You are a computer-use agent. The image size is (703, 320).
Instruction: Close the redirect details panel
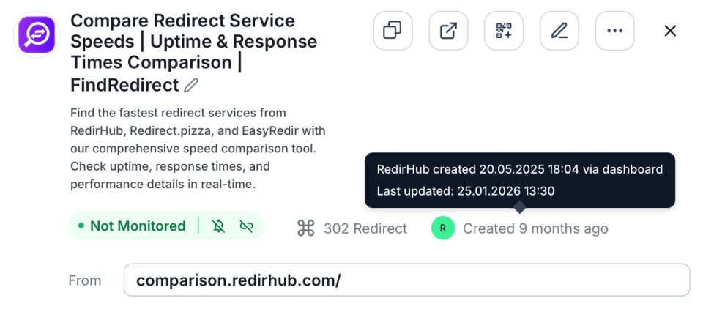(670, 31)
